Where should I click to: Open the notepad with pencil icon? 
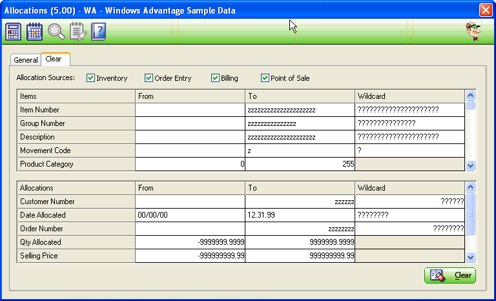[x=77, y=32]
